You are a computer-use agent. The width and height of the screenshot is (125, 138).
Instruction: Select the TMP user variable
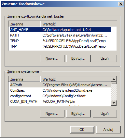(x=61, y=46)
